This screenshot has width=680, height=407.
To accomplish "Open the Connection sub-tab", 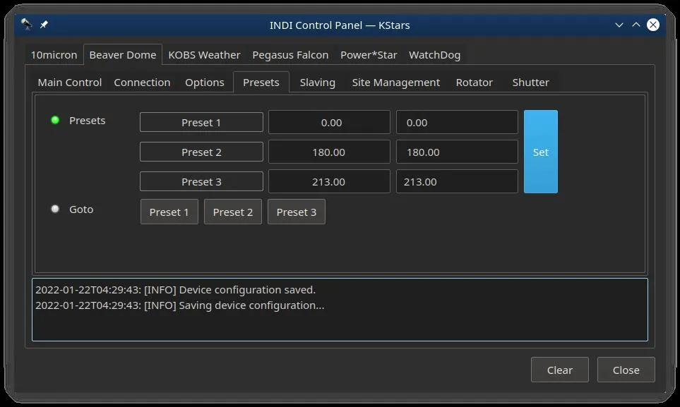I will [142, 83].
